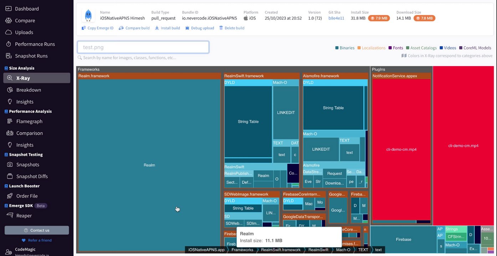Select the Realm.framework header bar
The image size is (497, 256).
pyautogui.click(x=149, y=76)
